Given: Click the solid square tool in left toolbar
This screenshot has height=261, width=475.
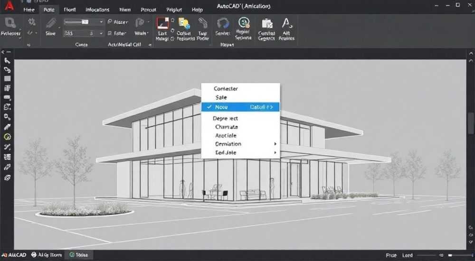Looking at the screenshot, I should coord(7,79).
